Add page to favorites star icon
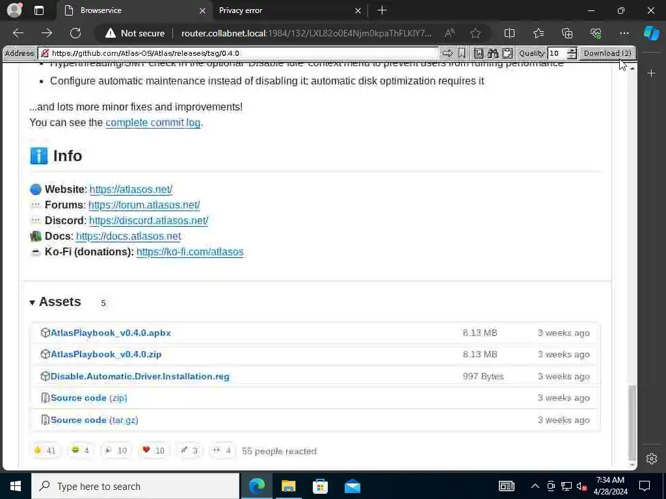 point(475,33)
